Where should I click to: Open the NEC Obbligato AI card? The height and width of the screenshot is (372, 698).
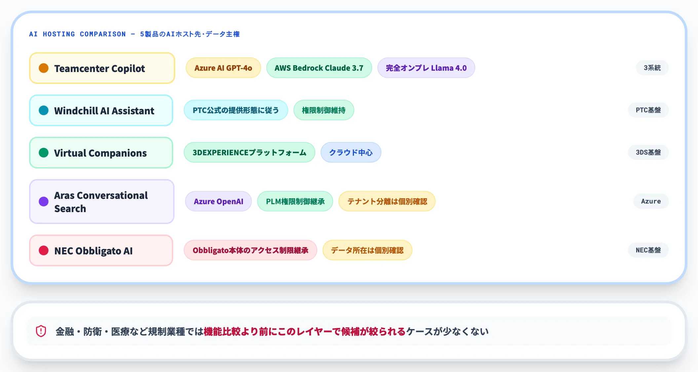coord(101,250)
